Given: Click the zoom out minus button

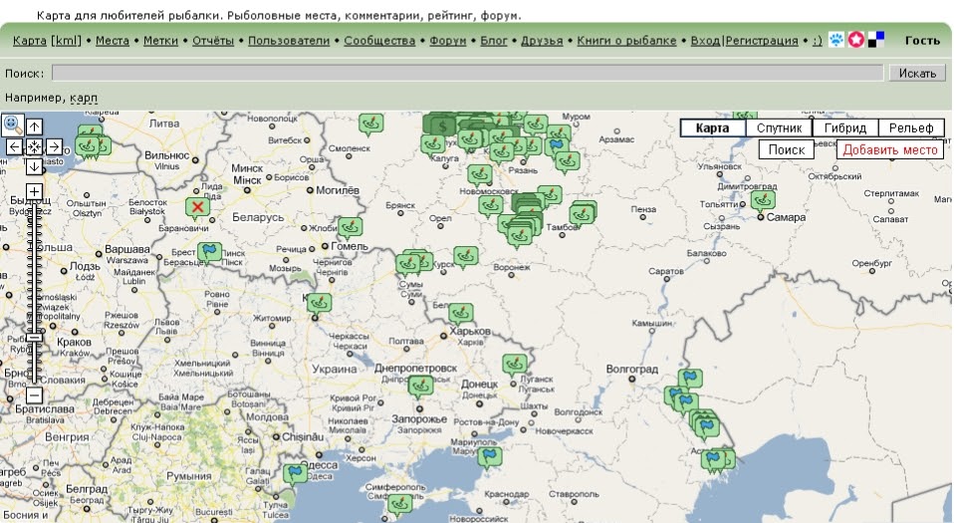Looking at the screenshot, I should pyautogui.click(x=35, y=395).
